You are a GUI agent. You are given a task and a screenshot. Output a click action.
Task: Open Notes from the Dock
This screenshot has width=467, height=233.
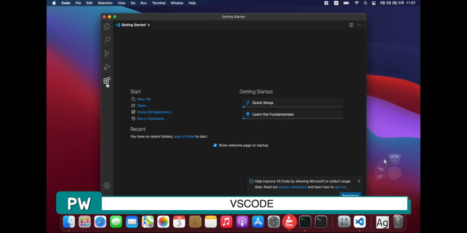tap(211, 222)
